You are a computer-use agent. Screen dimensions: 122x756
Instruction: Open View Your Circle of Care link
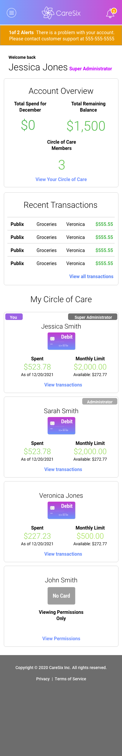point(61,179)
